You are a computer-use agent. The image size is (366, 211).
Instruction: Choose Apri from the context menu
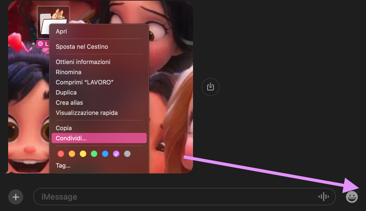[61, 31]
